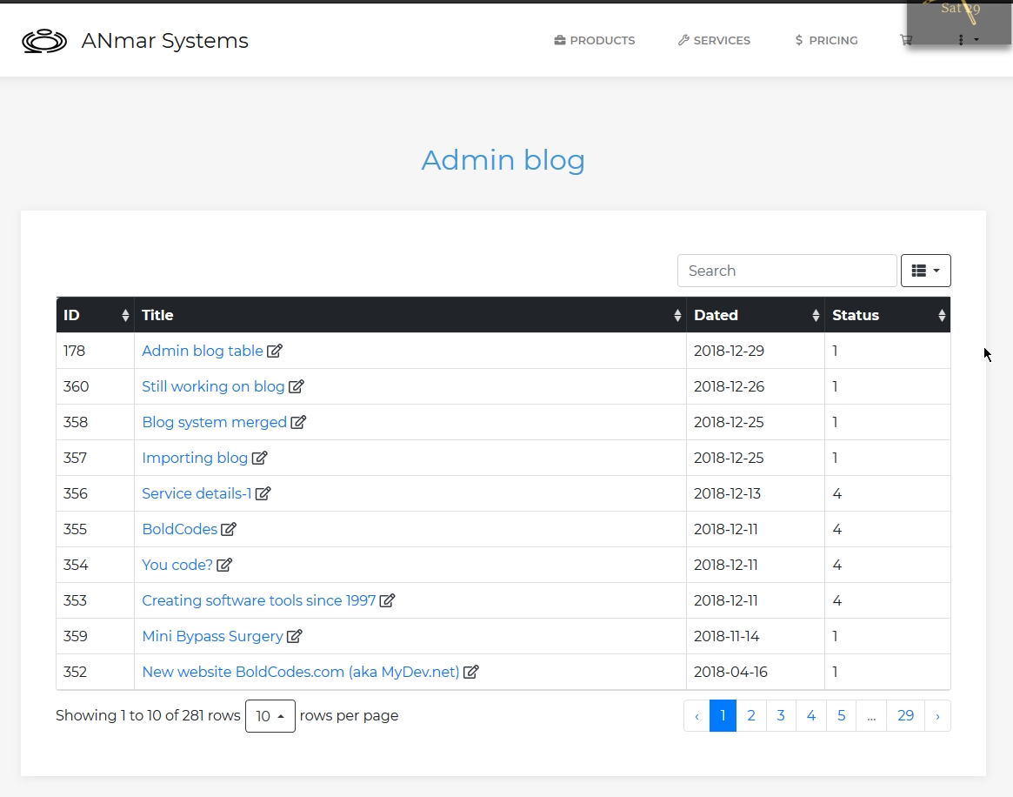
Task: Go to page 29 of the blog table
Action: [x=905, y=715]
